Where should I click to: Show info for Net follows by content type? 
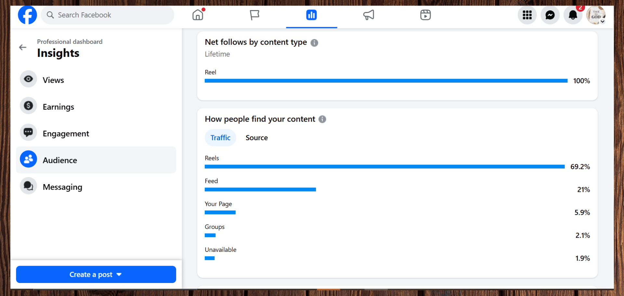[314, 43]
